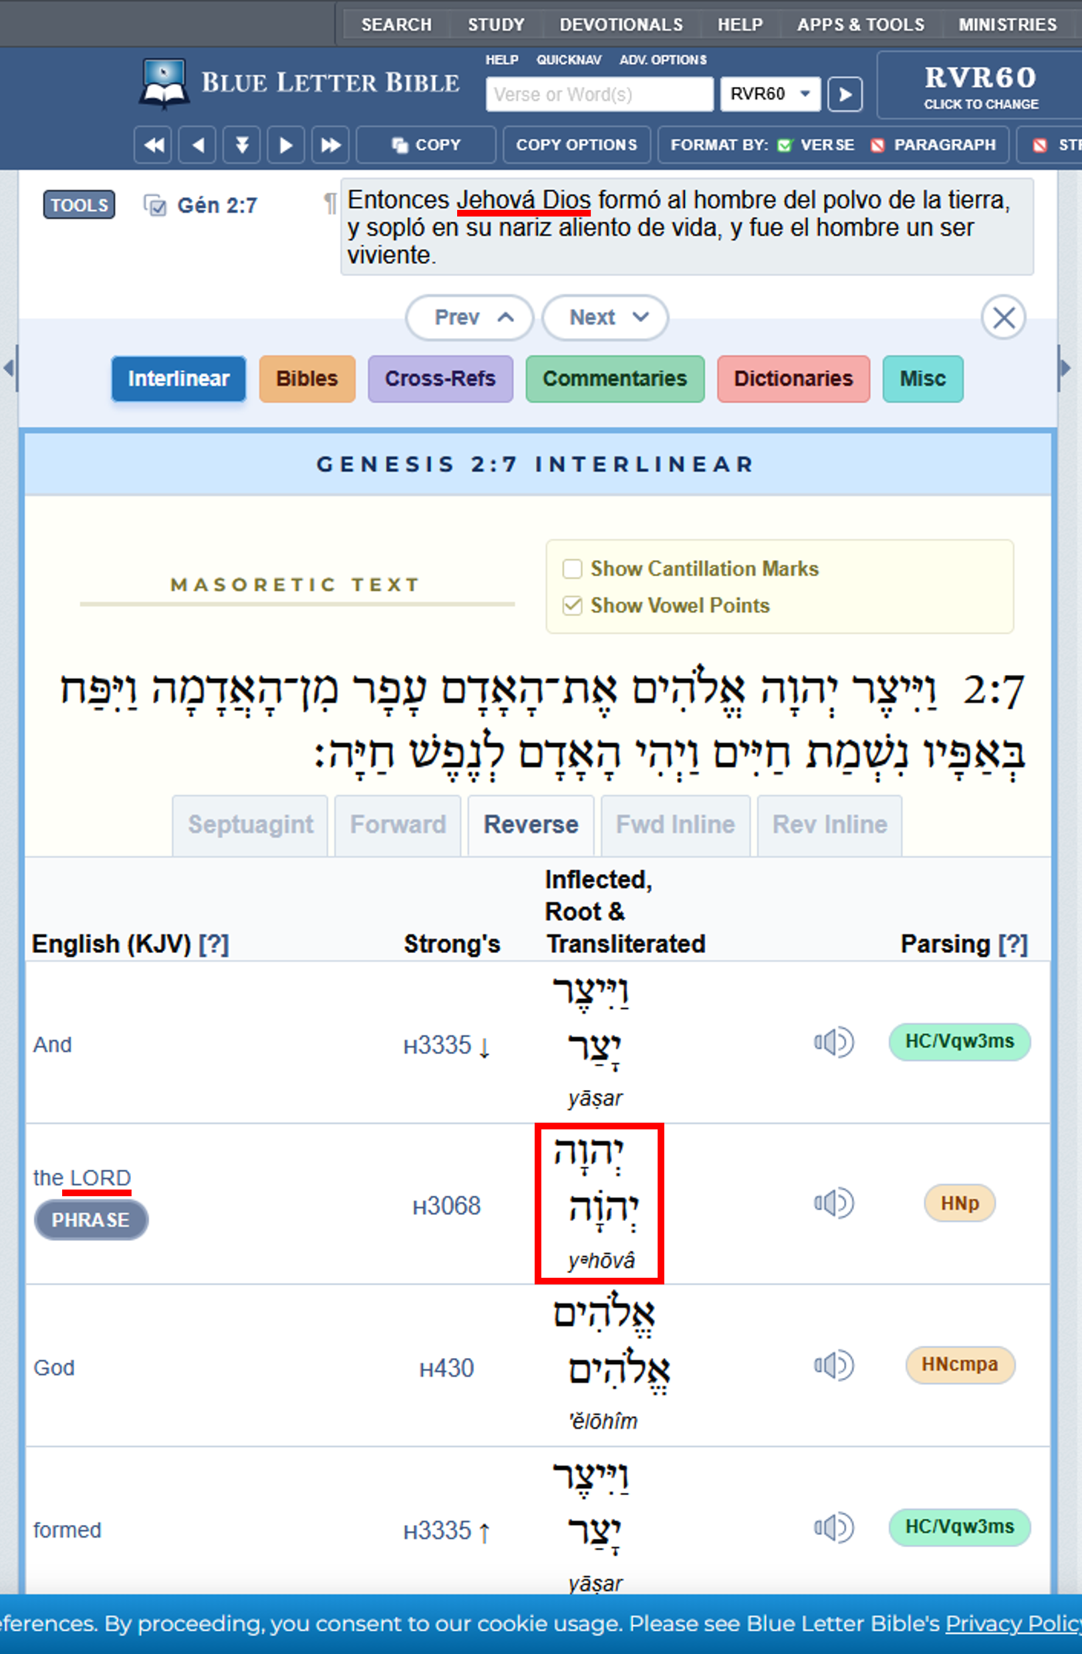Jump ahead using double-right arrow icon
The image size is (1082, 1654).
click(330, 144)
